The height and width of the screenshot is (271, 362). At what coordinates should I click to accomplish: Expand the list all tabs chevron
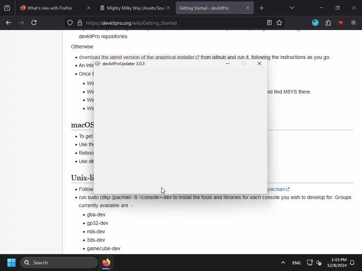[292, 8]
